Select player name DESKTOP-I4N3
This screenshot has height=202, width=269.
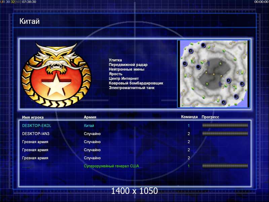pyautogui.click(x=36, y=134)
